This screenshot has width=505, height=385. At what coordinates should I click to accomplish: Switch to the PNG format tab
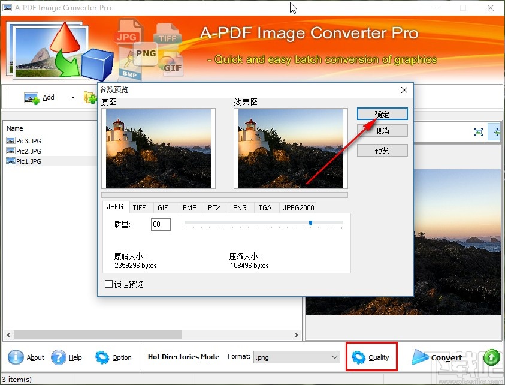tap(240, 207)
